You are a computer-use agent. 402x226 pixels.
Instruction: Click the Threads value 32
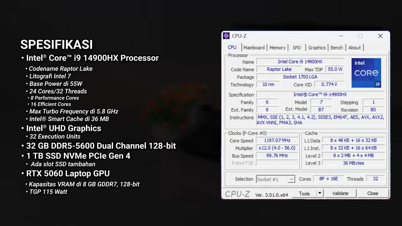tap(375, 179)
